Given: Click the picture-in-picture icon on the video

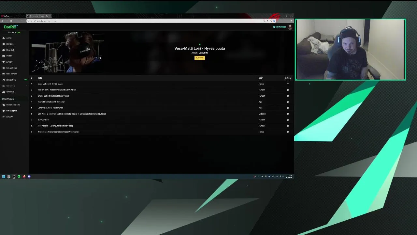Looking at the screenshot, I should click(x=99, y=58).
